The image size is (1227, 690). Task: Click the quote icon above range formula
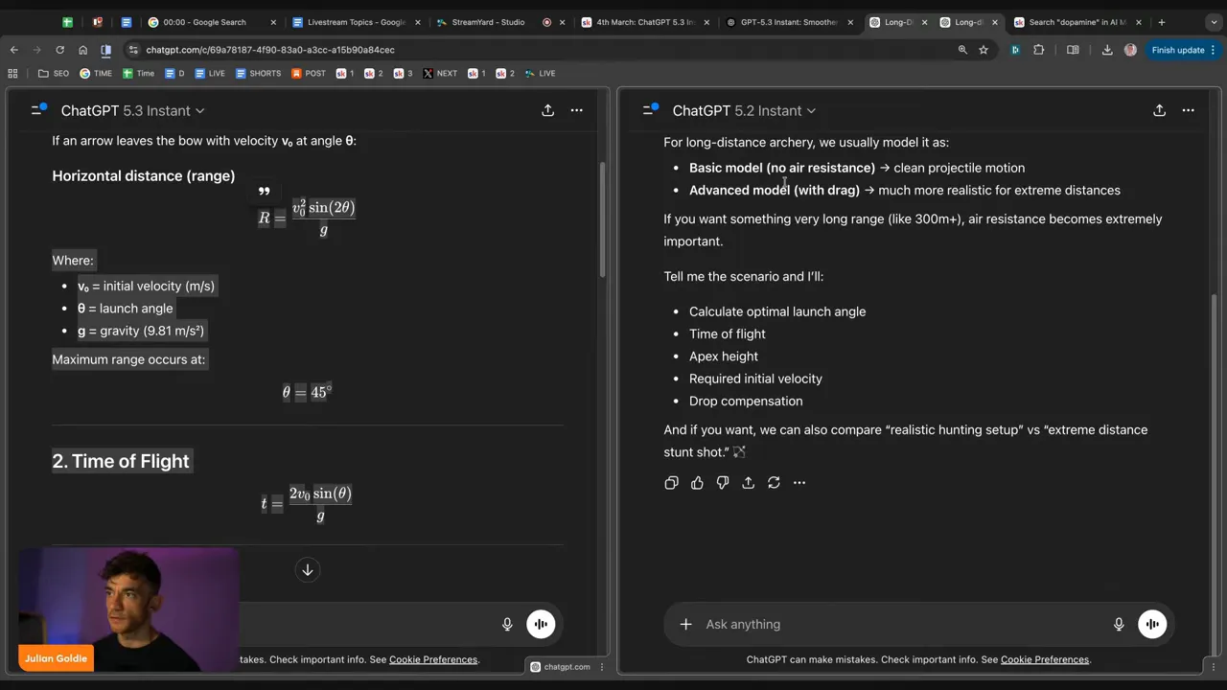pyautogui.click(x=264, y=192)
